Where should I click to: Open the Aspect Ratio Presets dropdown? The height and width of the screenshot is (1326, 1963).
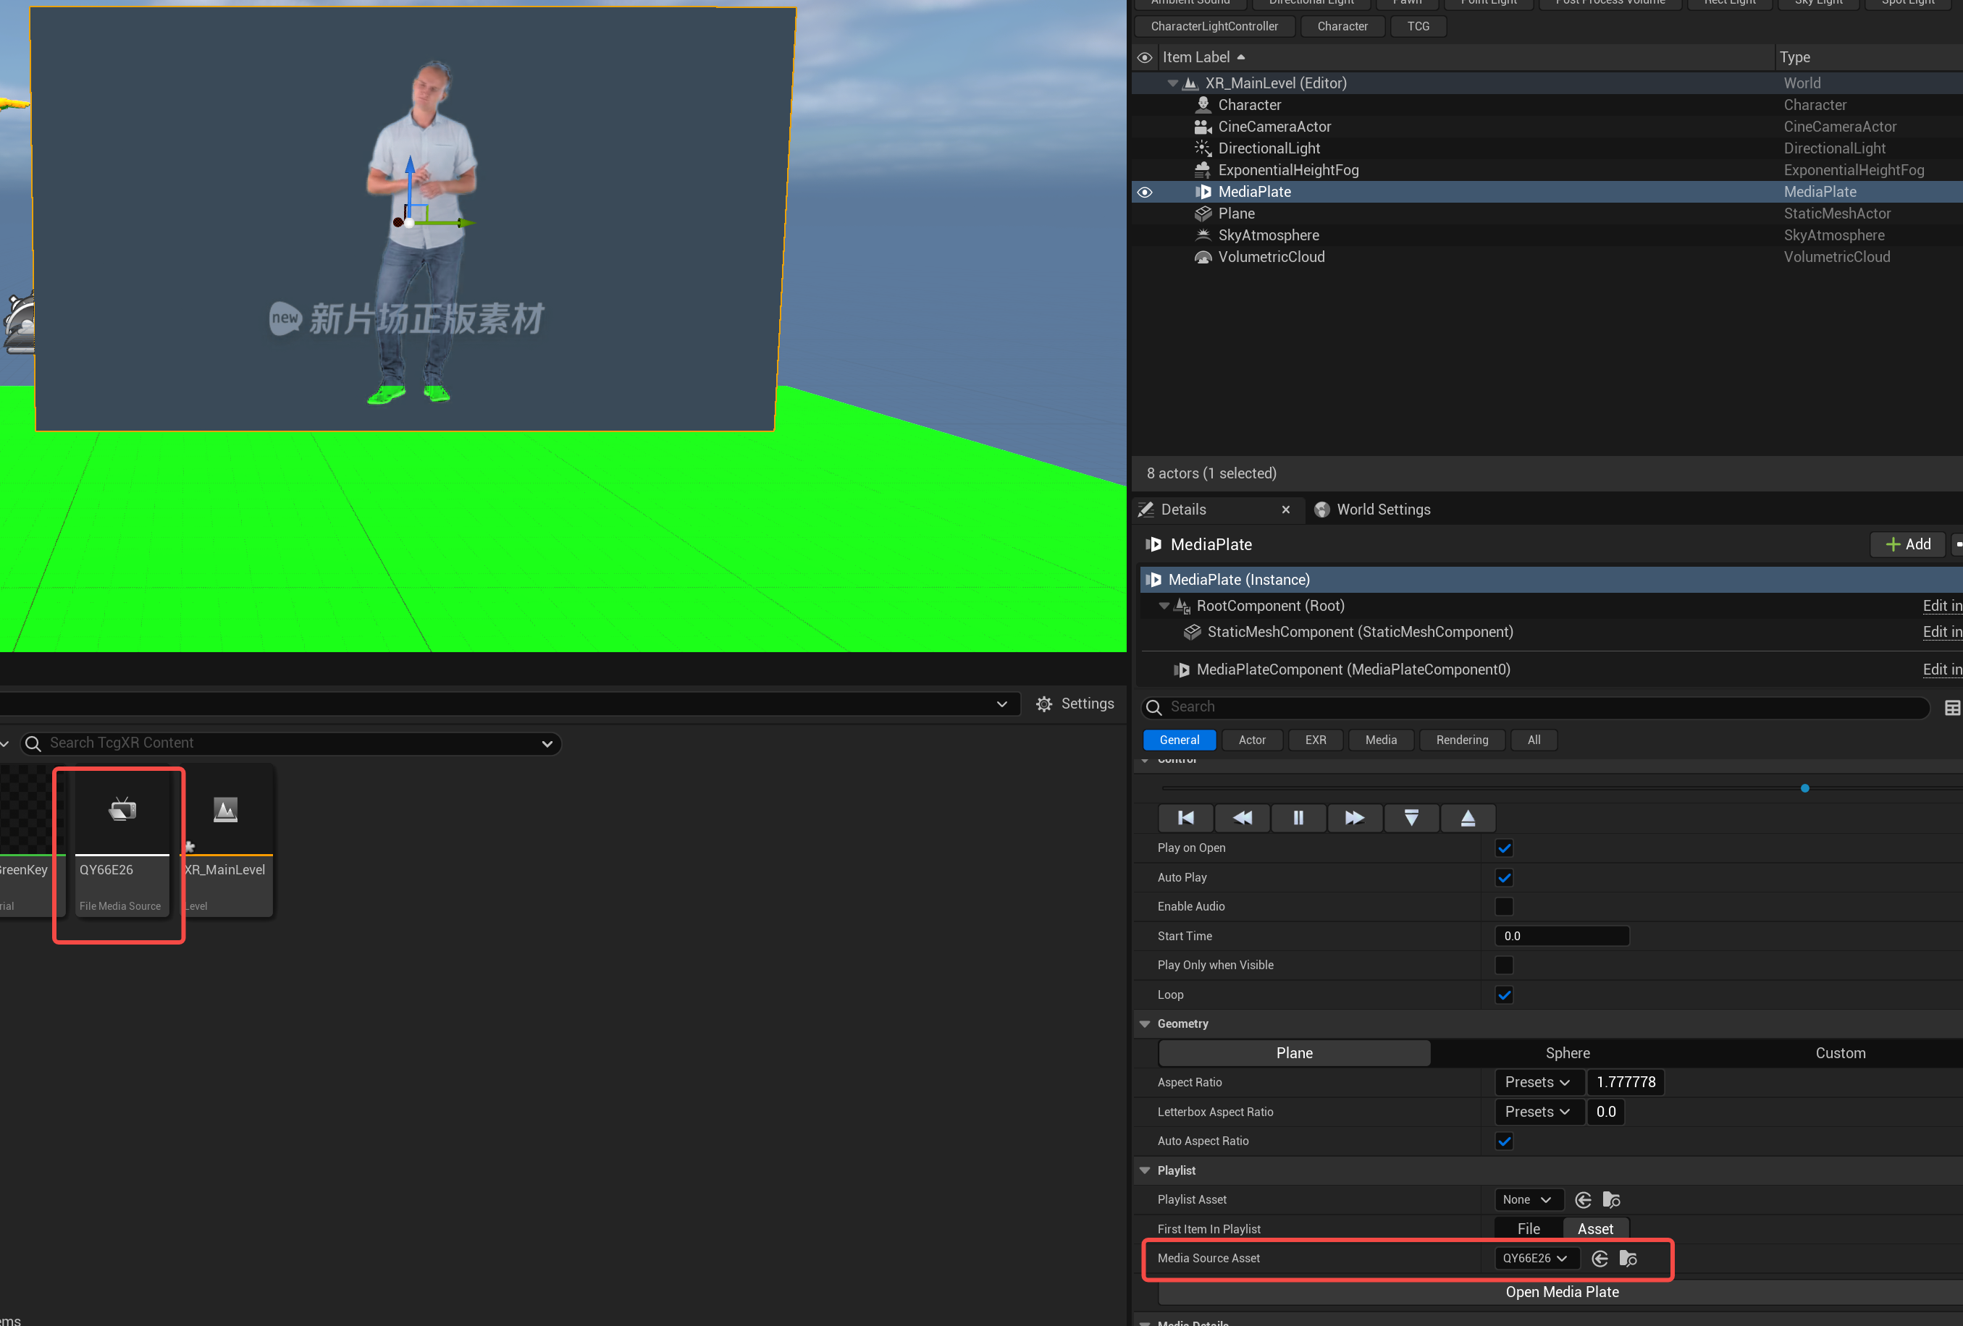pos(1537,1083)
